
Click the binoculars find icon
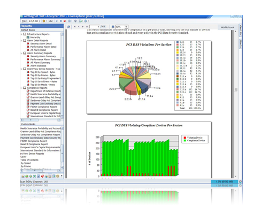click(113, 27)
